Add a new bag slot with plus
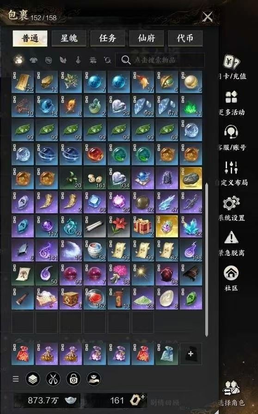258x414 pixels. [x=191, y=354]
